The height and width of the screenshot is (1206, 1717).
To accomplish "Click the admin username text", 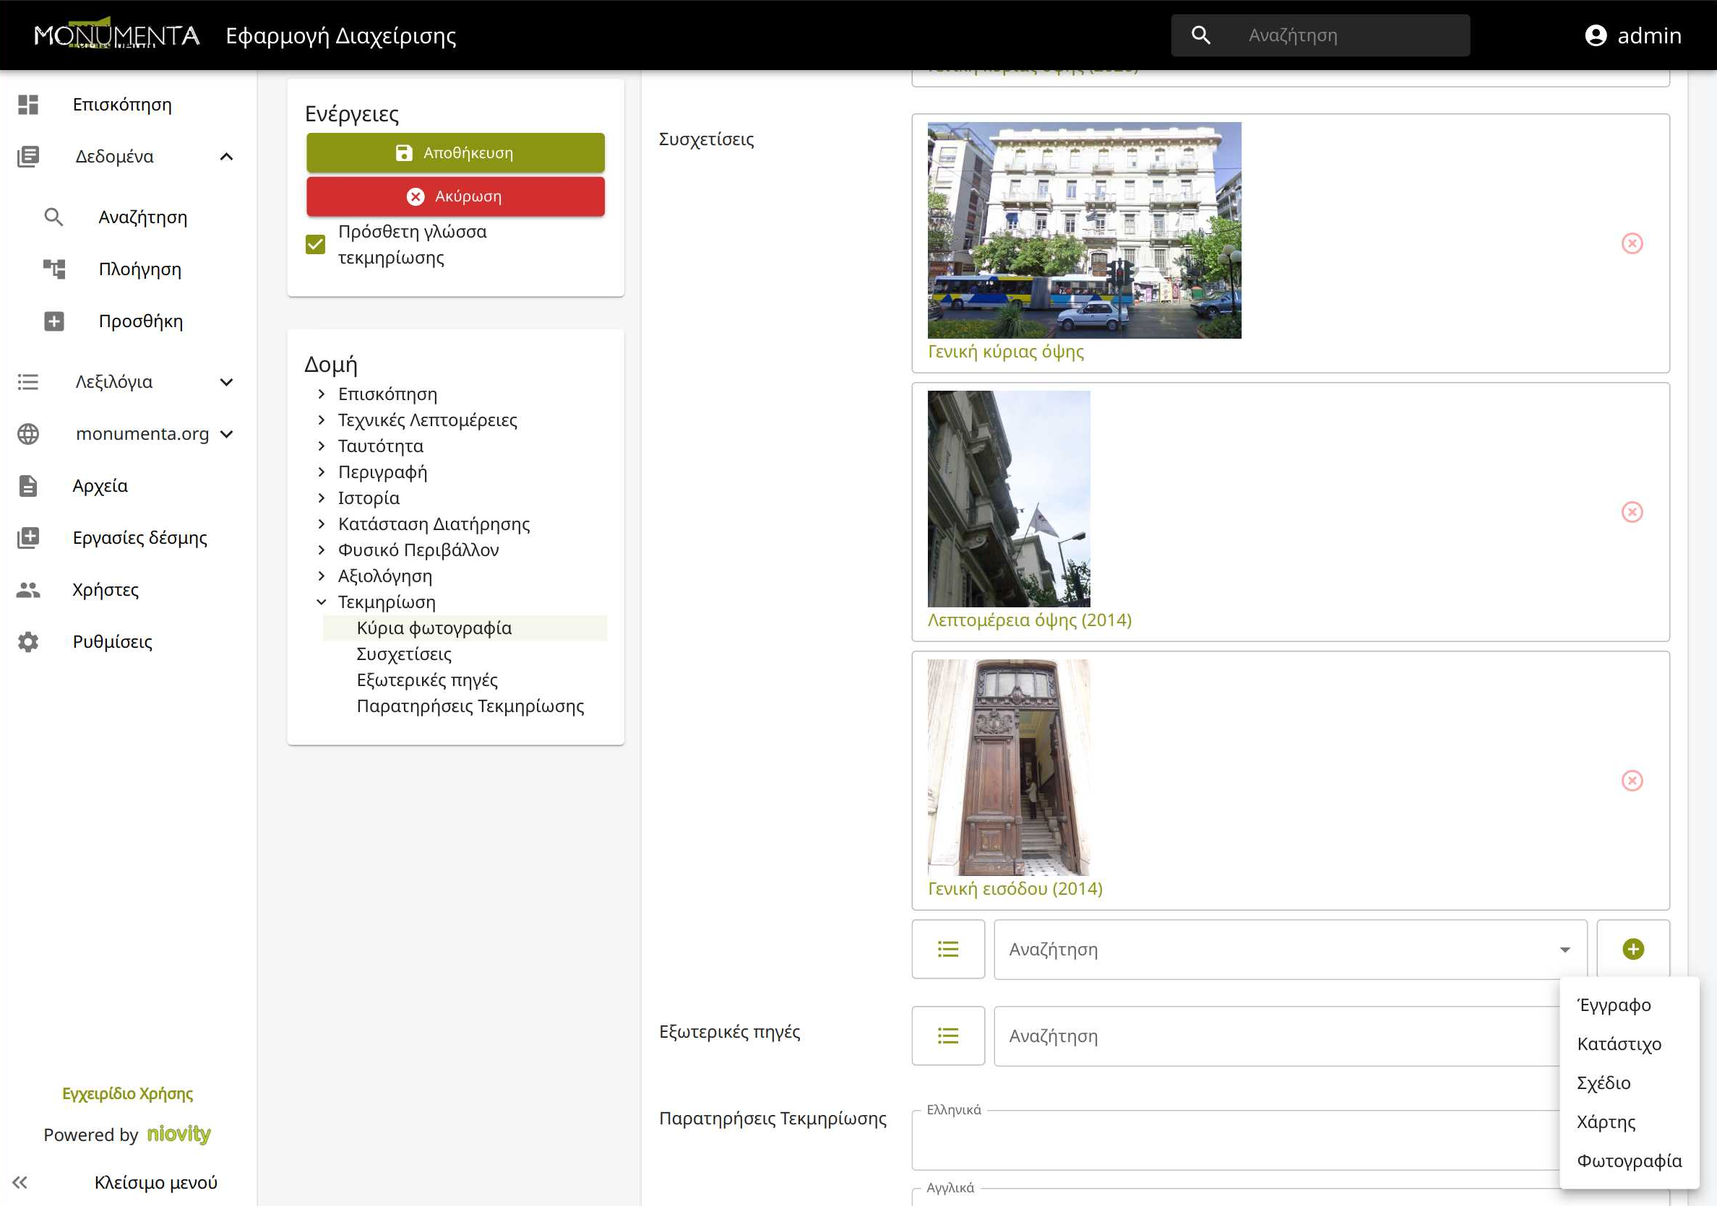I will click(1649, 35).
